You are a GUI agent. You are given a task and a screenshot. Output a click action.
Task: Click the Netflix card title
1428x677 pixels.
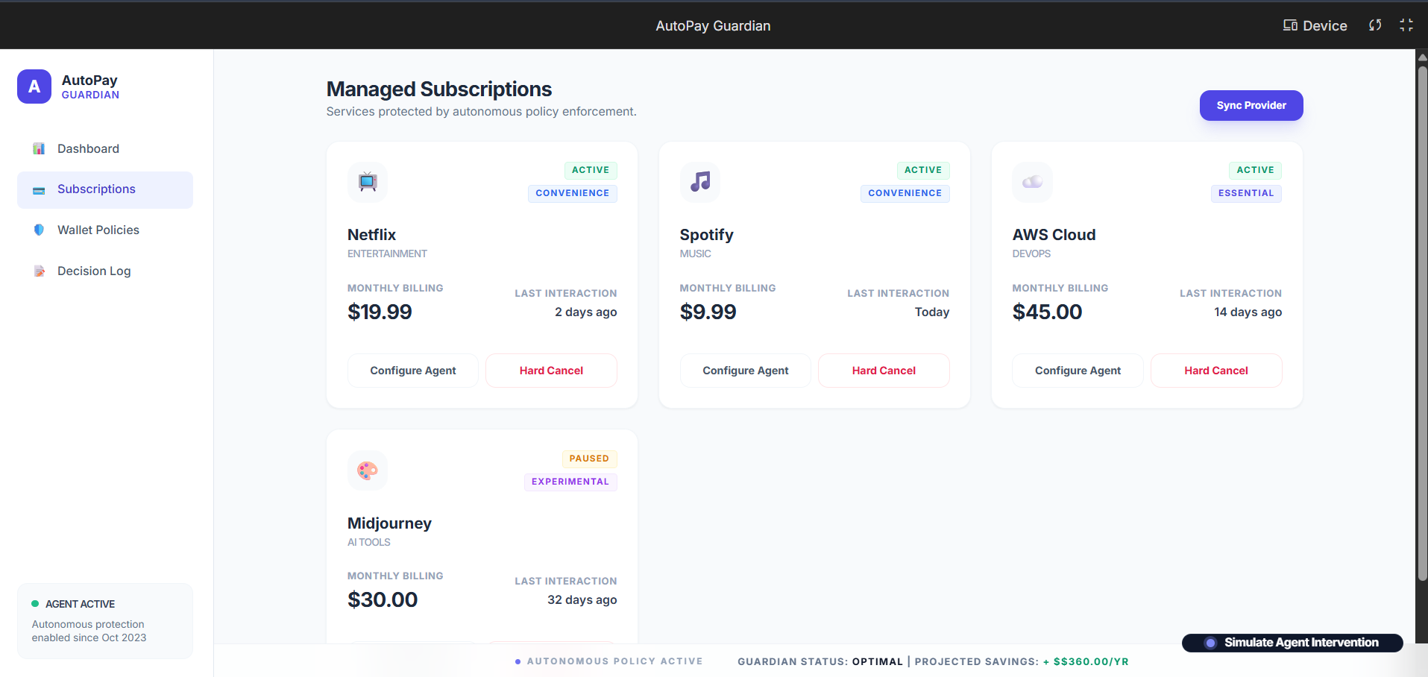coord(371,235)
